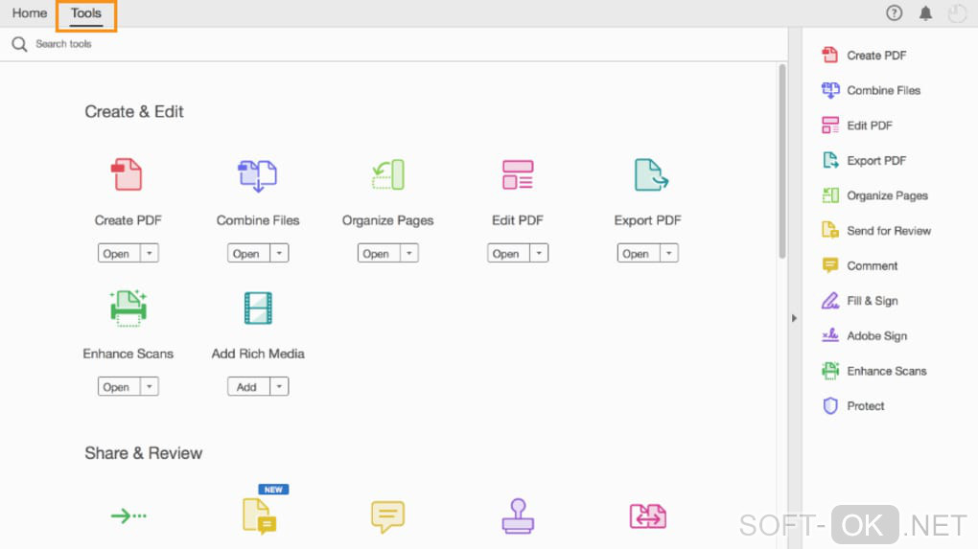This screenshot has height=549, width=978.
Task: Click the yellow document icon tagged NEW
Action: pyautogui.click(x=260, y=516)
